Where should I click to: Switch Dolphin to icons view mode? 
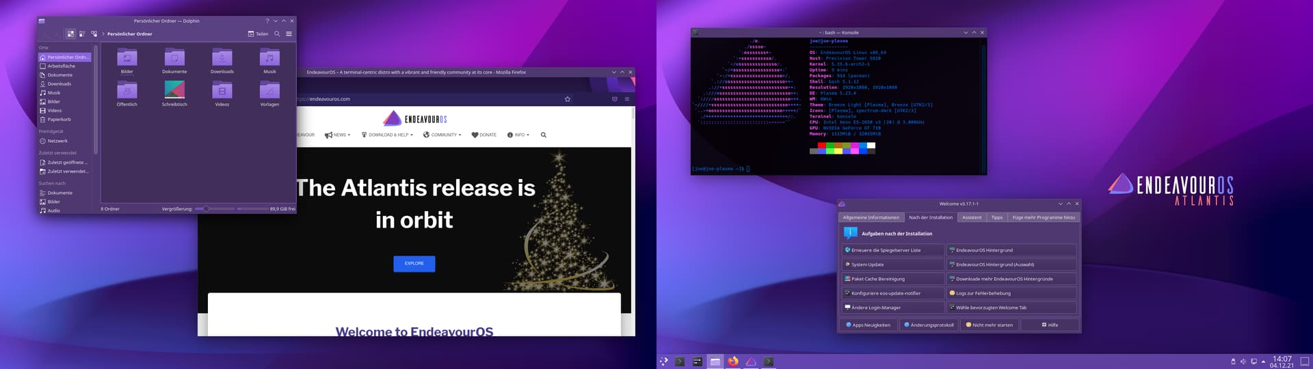pyautogui.click(x=70, y=33)
